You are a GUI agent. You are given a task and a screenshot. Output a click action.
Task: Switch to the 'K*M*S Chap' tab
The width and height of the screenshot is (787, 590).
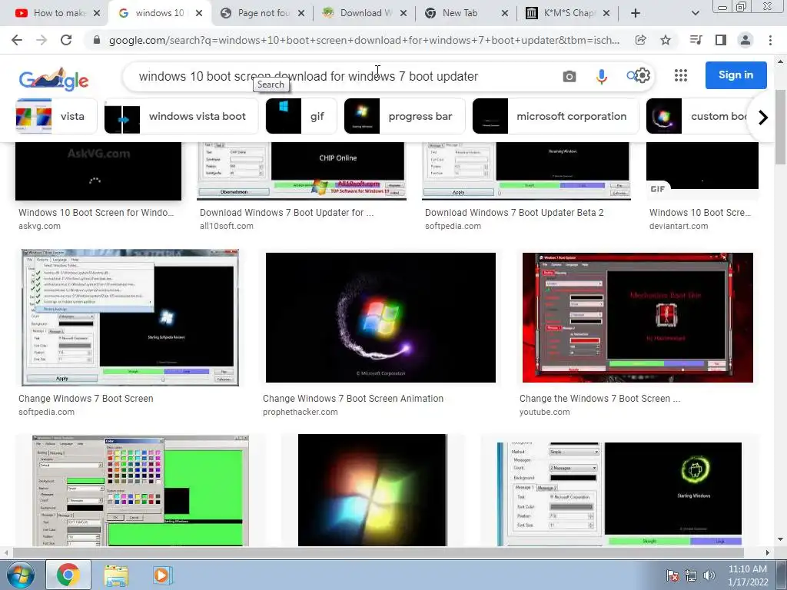point(568,13)
